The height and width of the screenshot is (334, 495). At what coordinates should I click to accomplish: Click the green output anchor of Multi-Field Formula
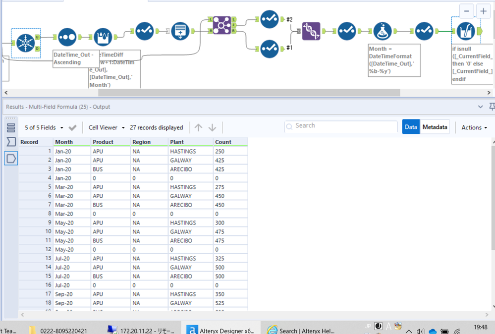[480, 31]
